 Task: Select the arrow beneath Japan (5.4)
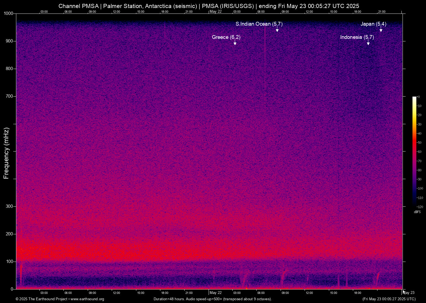click(381, 30)
